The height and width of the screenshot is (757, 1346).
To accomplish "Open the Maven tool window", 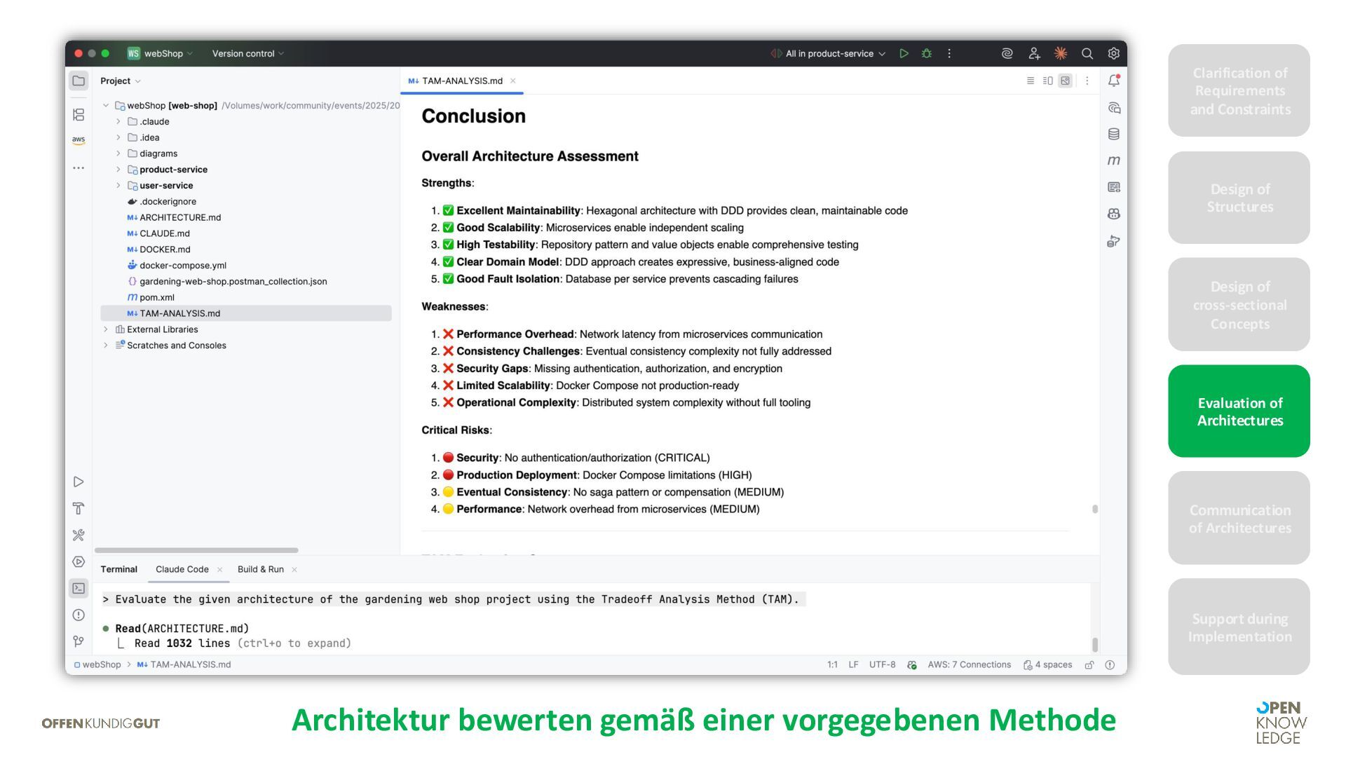I will pyautogui.click(x=1113, y=161).
